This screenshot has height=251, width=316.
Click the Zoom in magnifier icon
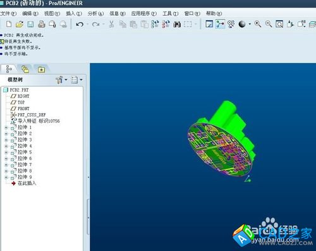point(258,24)
